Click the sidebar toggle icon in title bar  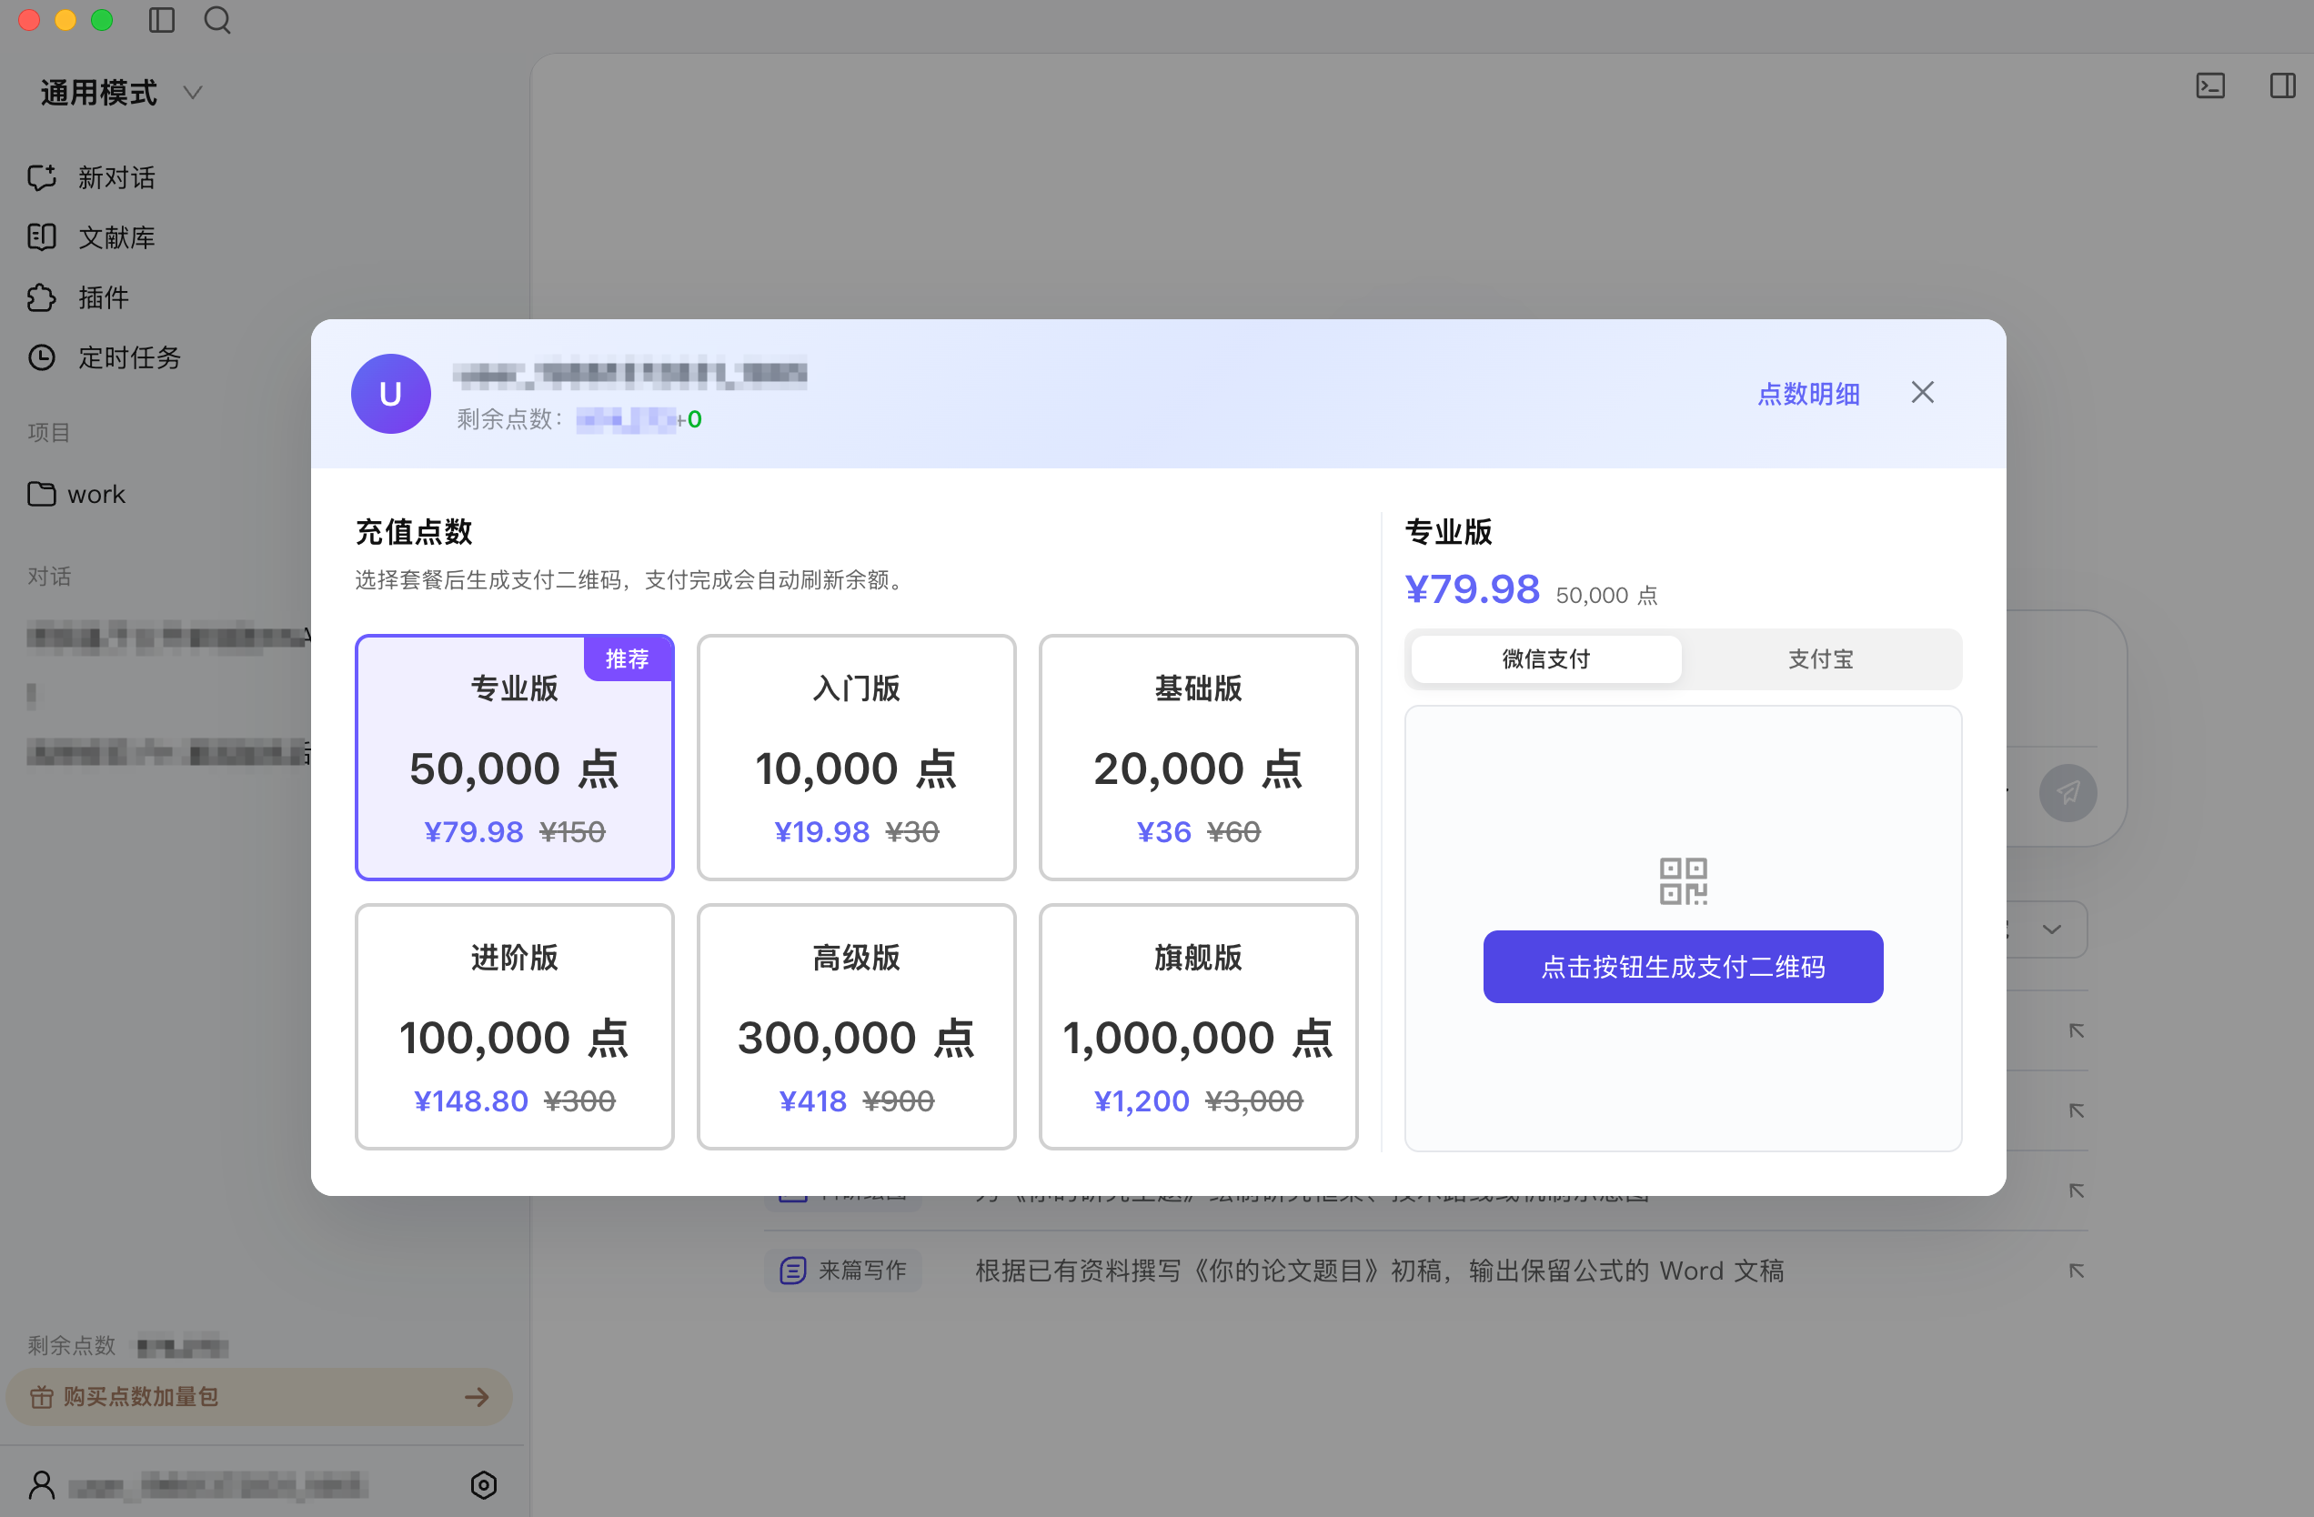pos(161,20)
